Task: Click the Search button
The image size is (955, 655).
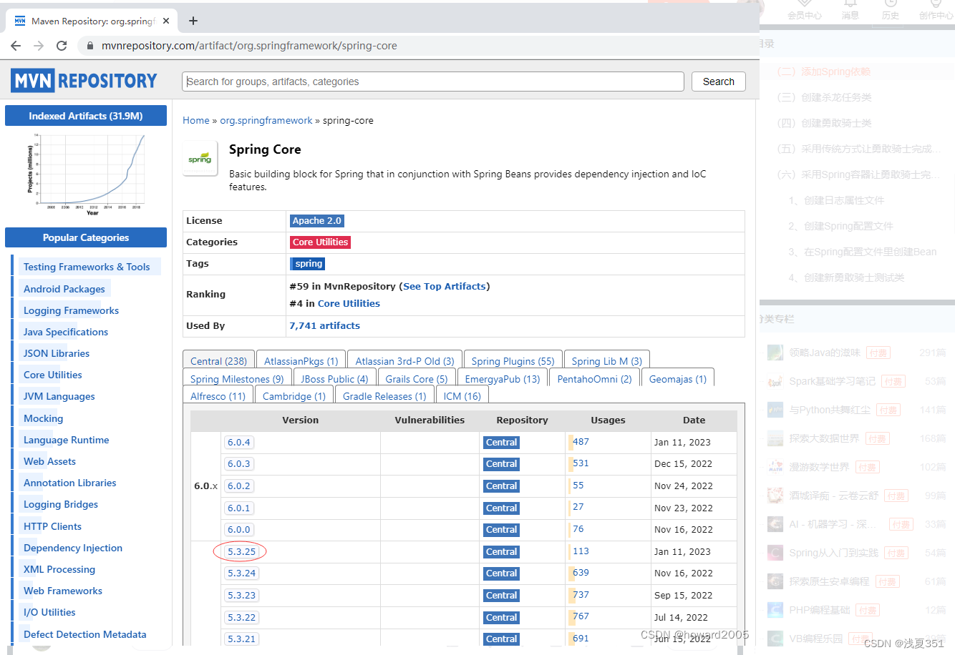Action: 718,82
